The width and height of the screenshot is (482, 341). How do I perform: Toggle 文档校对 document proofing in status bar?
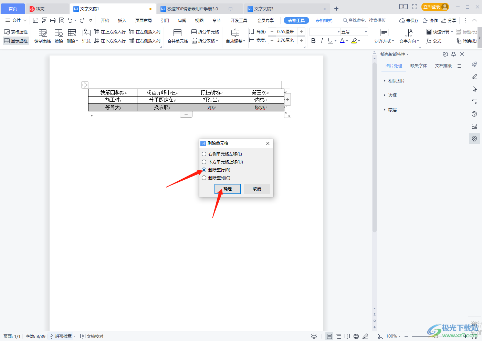(x=92, y=336)
